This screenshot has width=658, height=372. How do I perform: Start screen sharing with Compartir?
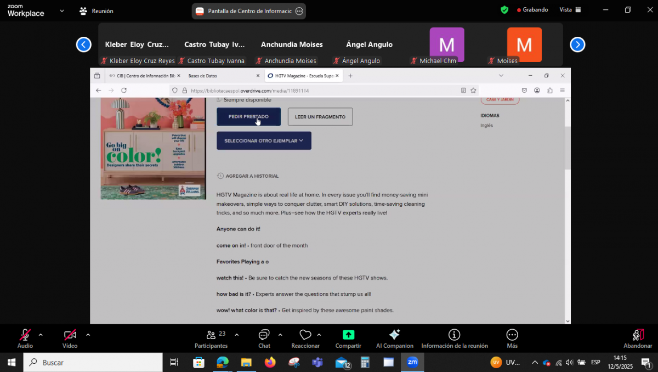pos(348,338)
